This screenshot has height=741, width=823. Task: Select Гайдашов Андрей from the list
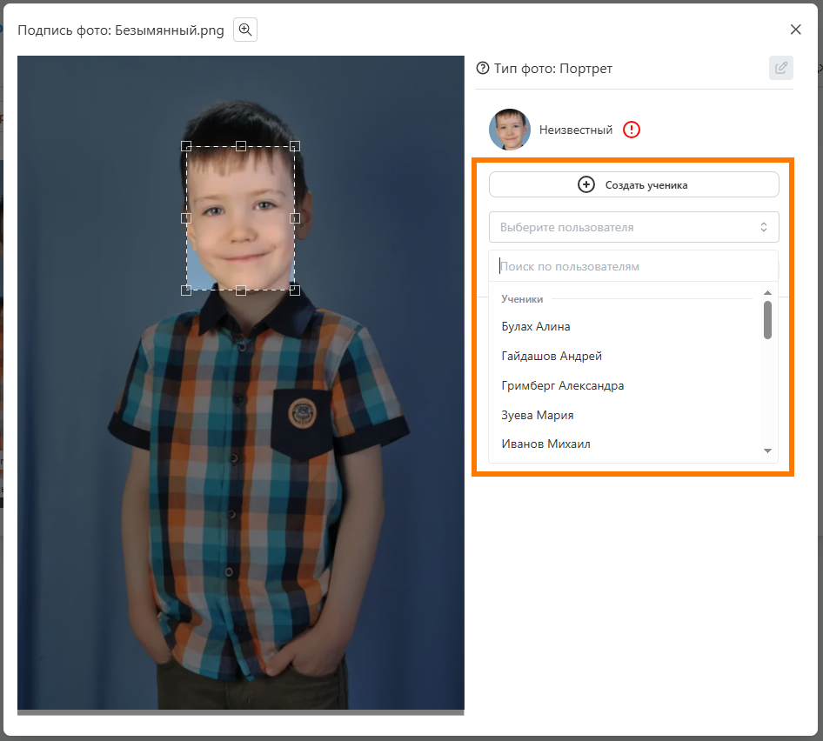tap(552, 356)
